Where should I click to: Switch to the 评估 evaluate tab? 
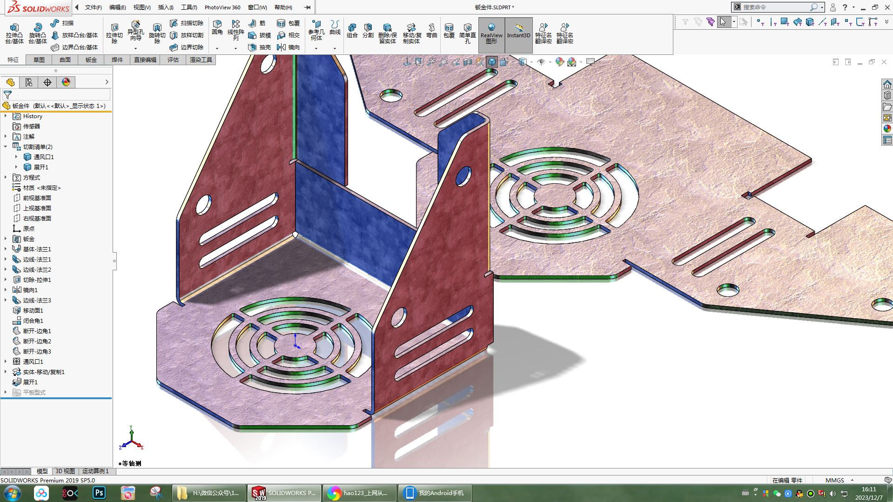(x=173, y=60)
